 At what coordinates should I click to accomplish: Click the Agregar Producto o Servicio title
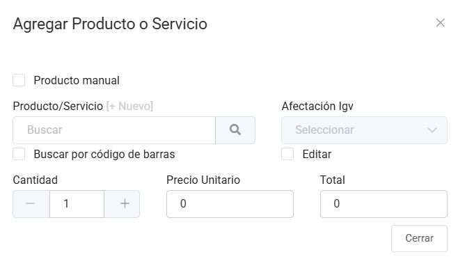coord(110,24)
